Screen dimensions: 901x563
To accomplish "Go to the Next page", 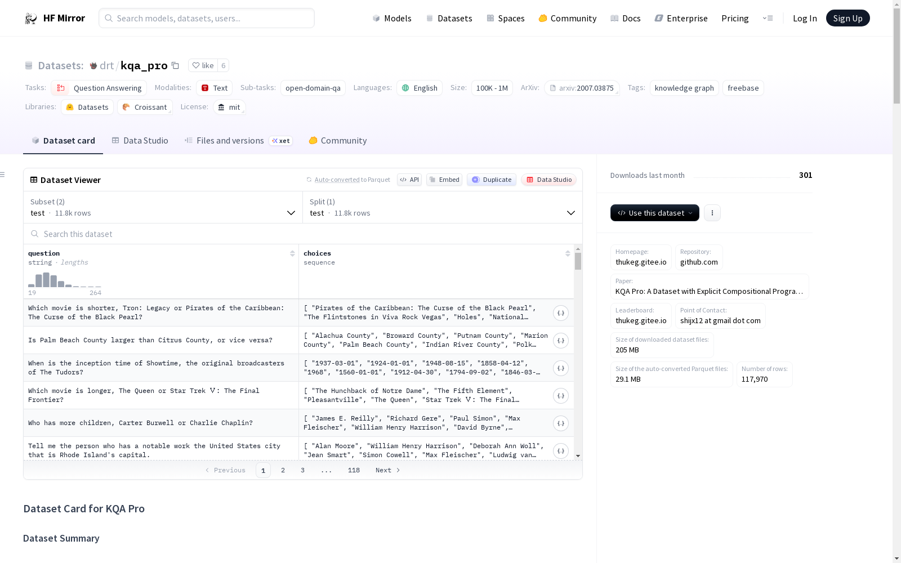I will [x=388, y=470].
